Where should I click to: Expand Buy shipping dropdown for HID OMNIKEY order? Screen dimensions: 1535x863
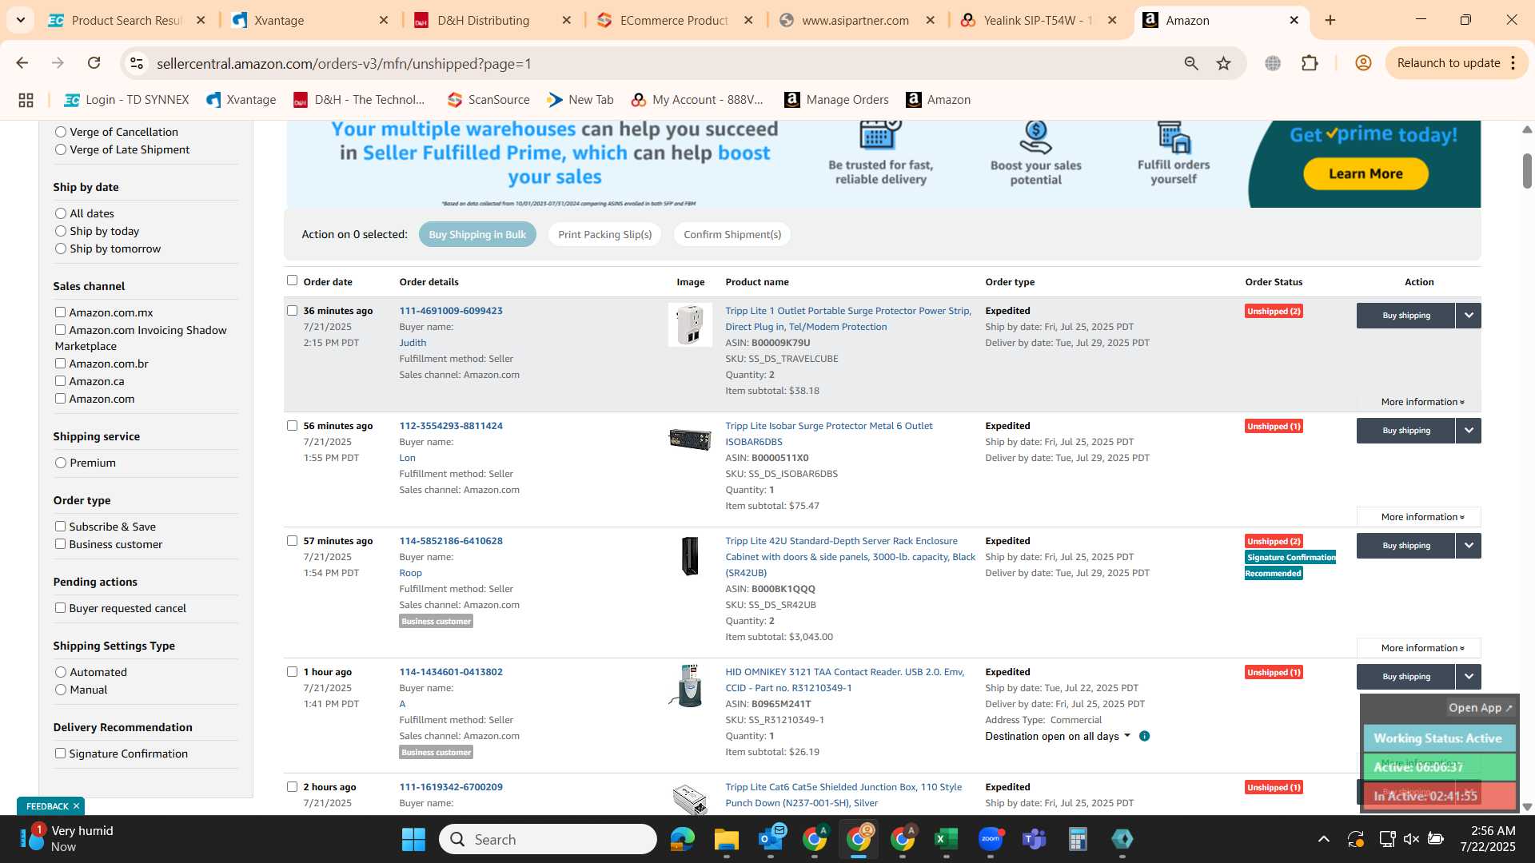[x=1469, y=677]
